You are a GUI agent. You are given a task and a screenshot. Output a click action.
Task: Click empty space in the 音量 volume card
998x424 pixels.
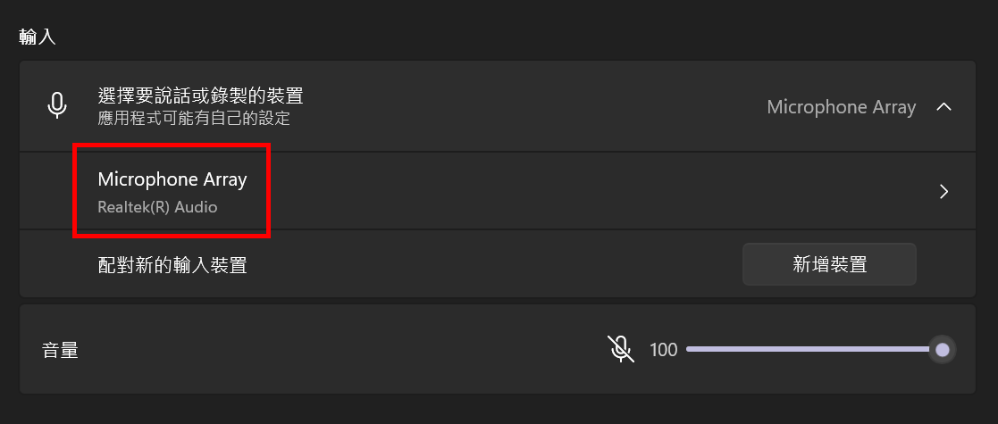tap(318, 349)
